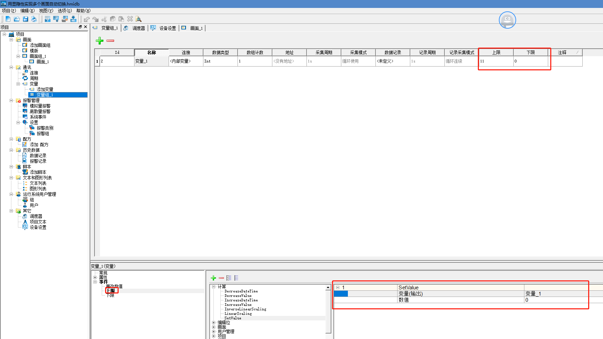The width and height of the screenshot is (603, 339).
Task: Open the 视图(V) menu
Action: point(46,11)
